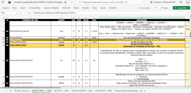This screenshot has height=93, width=191.
Task: Switch to RN NFS-e - ADN sheet
Action: click(x=61, y=91)
